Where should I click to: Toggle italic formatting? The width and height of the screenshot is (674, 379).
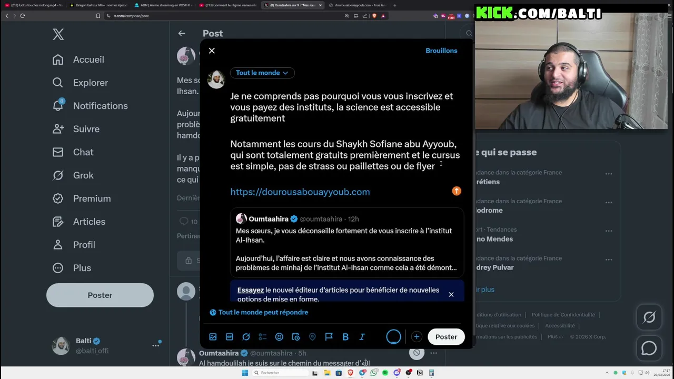[362, 337]
